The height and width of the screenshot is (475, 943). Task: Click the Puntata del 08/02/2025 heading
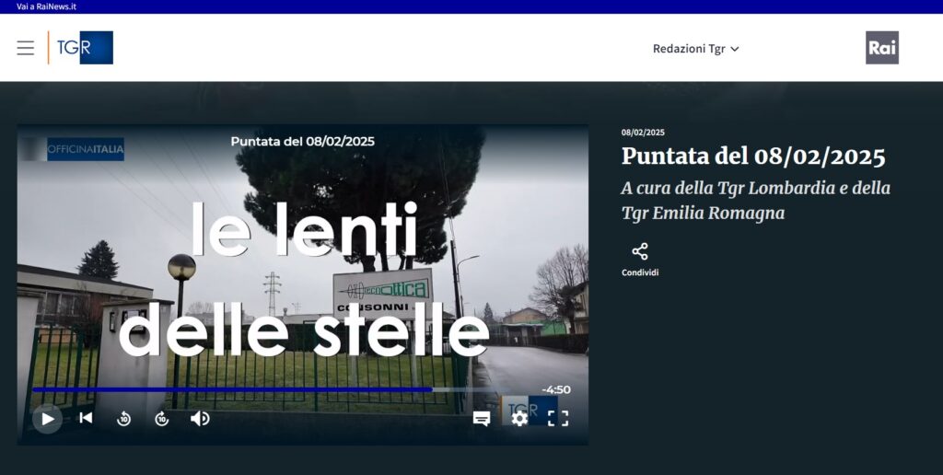[753, 156]
